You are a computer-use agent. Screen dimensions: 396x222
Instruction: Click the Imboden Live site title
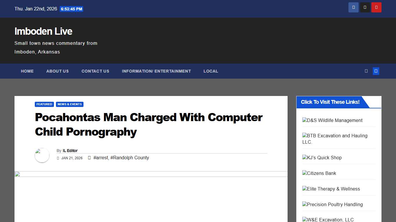point(43,31)
